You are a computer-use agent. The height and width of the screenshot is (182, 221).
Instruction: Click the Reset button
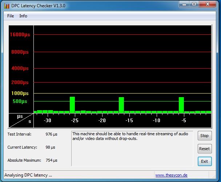tap(205, 149)
